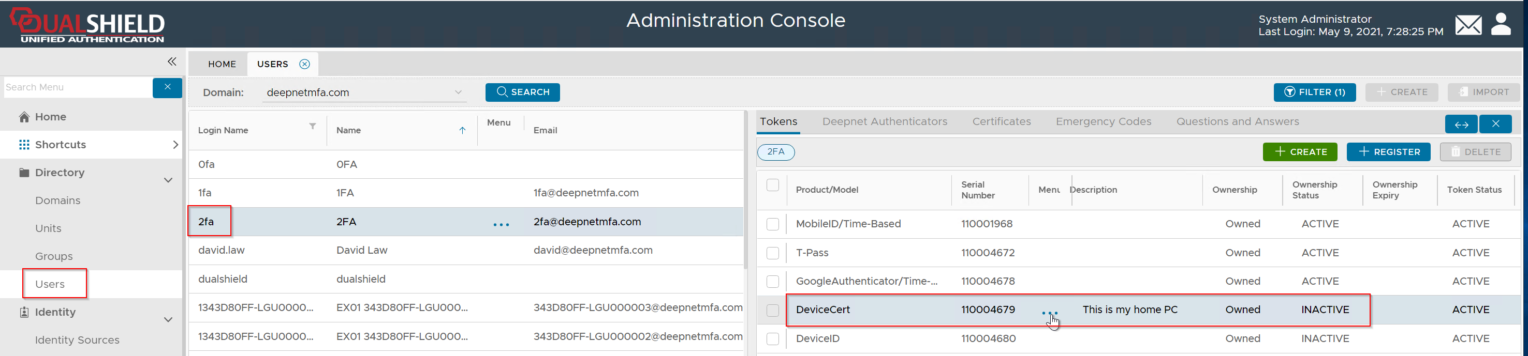Open the Emergency Codes tab
Screen dimensions: 1528x356
coord(1103,121)
